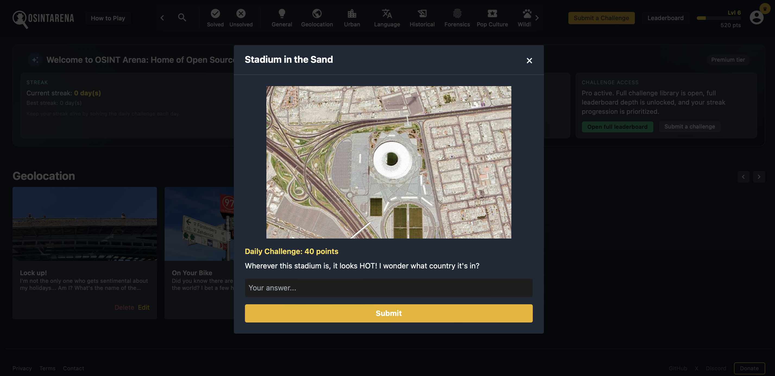The height and width of the screenshot is (376, 775).
Task: Open the Wildlife paw category
Action: pyautogui.click(x=525, y=18)
